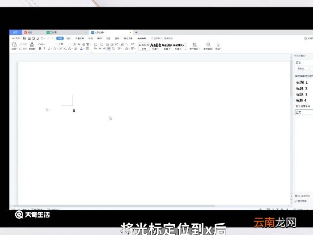Clear formatting with eraser icon

pos(84,44)
